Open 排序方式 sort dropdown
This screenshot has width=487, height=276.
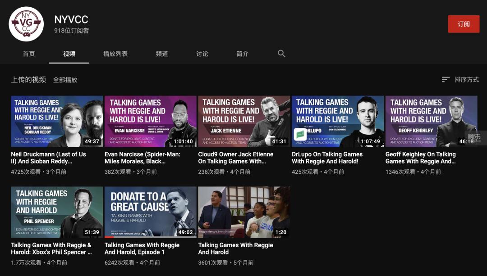[460, 80]
